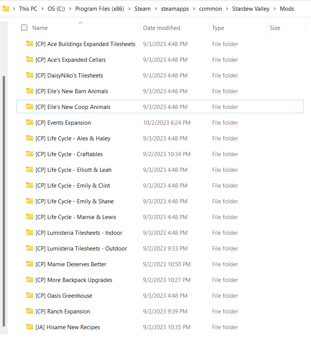Click folder icon for Elle's New Coop Animals

point(30,107)
